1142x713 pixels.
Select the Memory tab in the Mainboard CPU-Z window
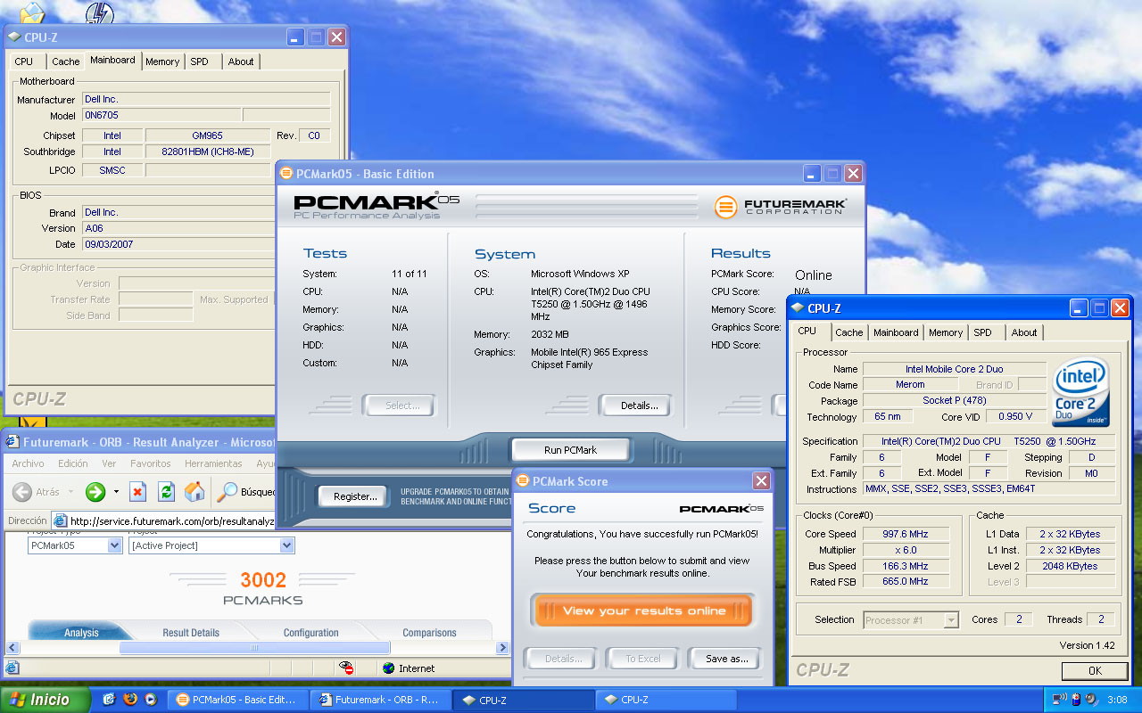point(162,61)
